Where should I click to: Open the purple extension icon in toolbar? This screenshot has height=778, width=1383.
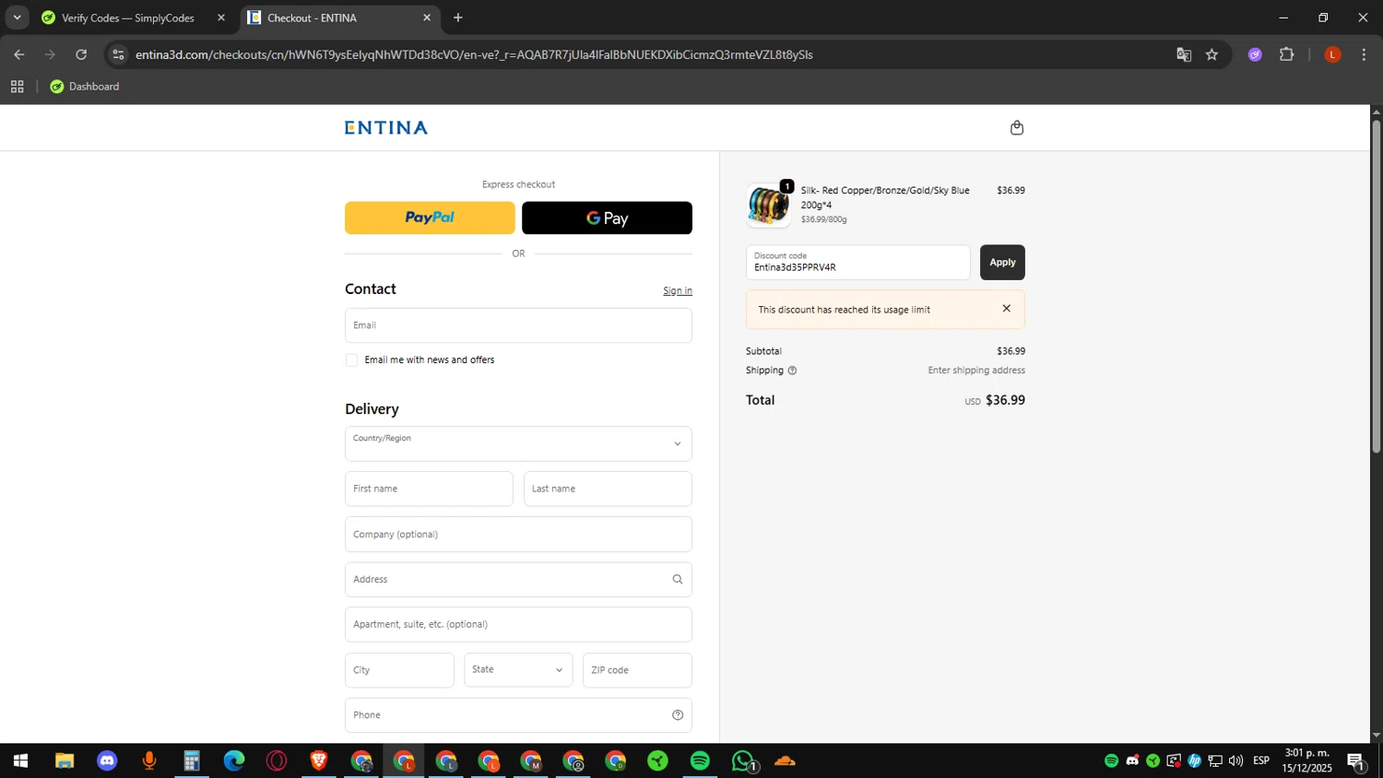(x=1255, y=54)
